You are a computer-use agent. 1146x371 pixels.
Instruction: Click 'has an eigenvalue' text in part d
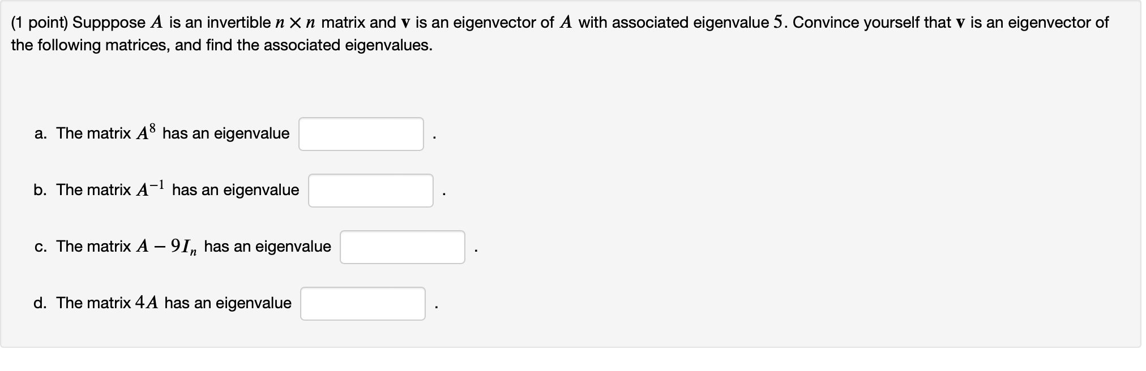pos(228,303)
